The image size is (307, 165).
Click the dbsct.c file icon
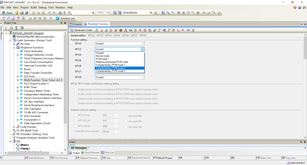coord(18,145)
